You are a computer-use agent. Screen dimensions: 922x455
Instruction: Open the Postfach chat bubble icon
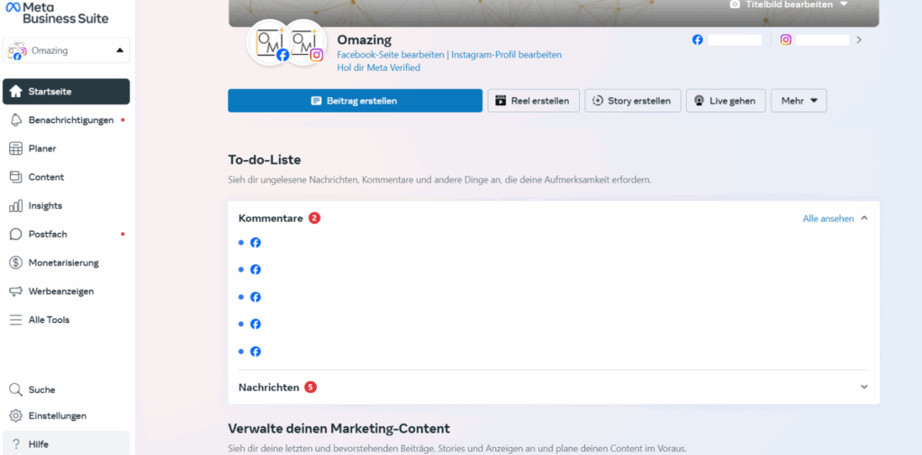coord(15,235)
